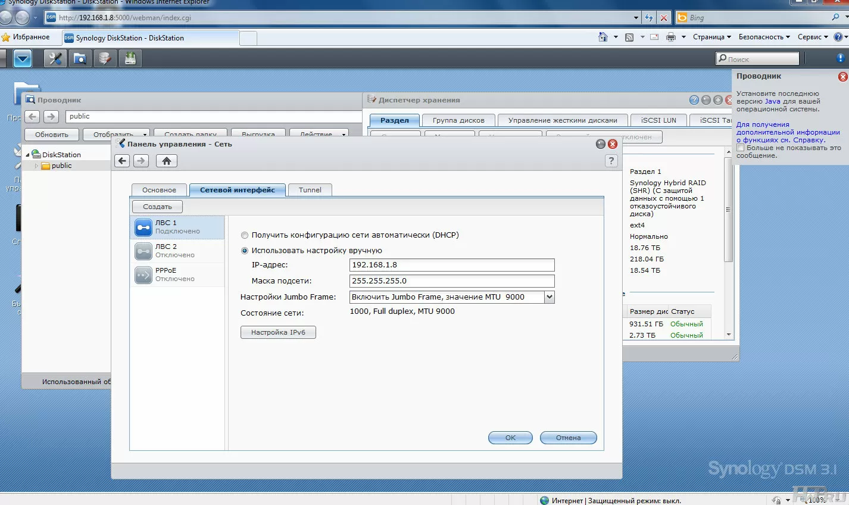The width and height of the screenshot is (849, 505).
Task: Switch to the Основное tab
Action: [x=159, y=190]
